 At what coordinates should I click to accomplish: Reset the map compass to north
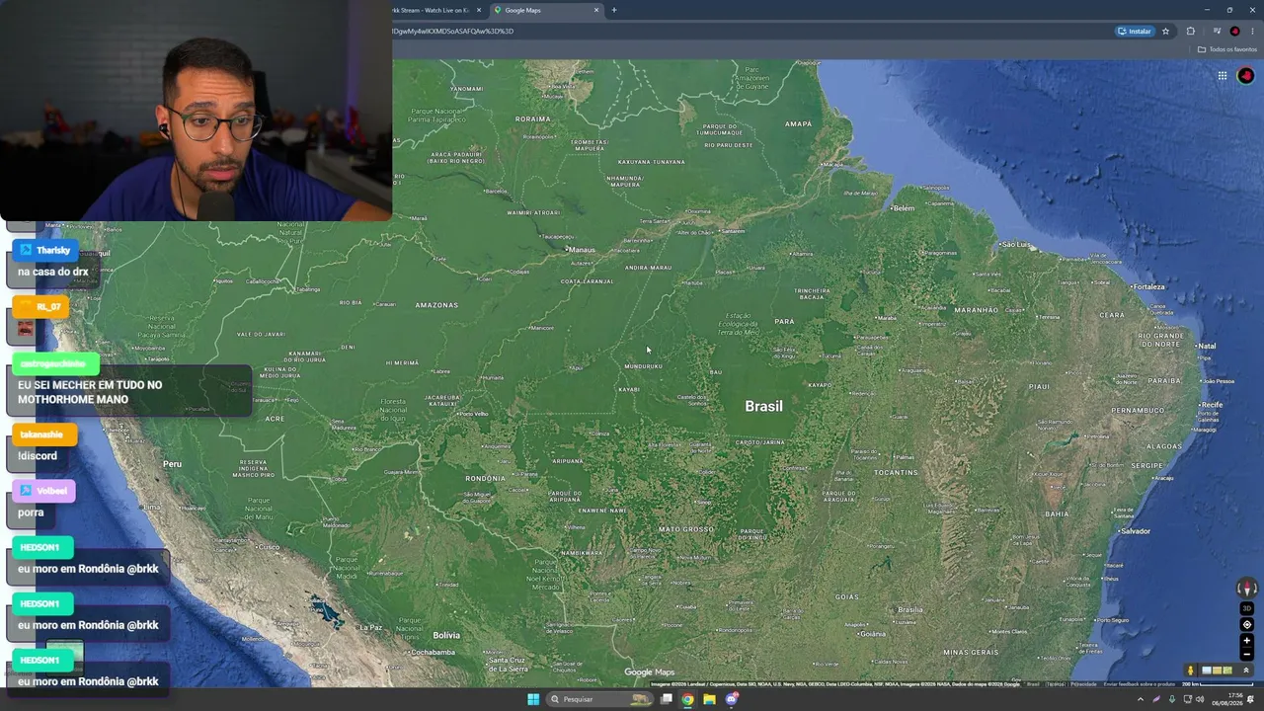1246,589
